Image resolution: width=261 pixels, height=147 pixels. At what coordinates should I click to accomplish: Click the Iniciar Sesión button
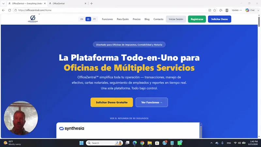click(x=176, y=19)
